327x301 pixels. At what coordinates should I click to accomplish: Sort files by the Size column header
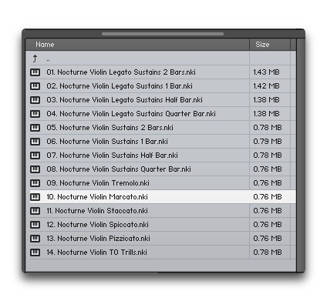coord(270,45)
